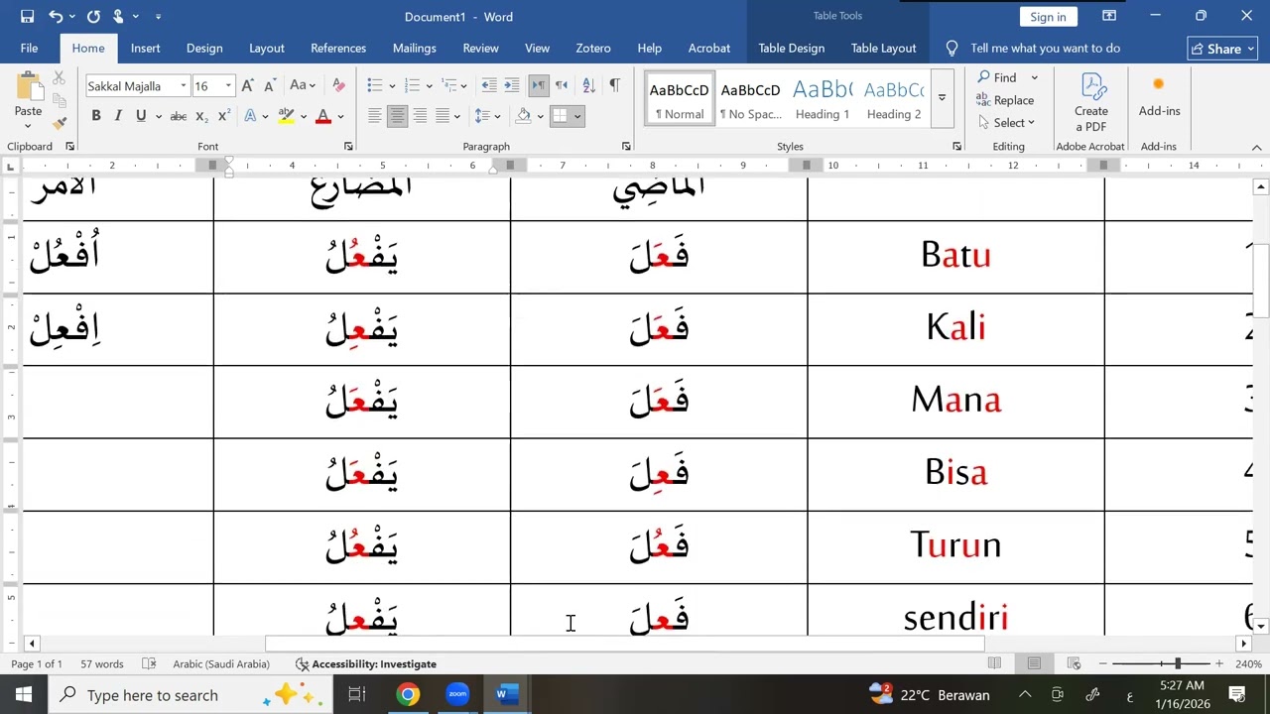Expand the Bullets list dropdown
This screenshot has width=1270, height=714.
click(392, 85)
